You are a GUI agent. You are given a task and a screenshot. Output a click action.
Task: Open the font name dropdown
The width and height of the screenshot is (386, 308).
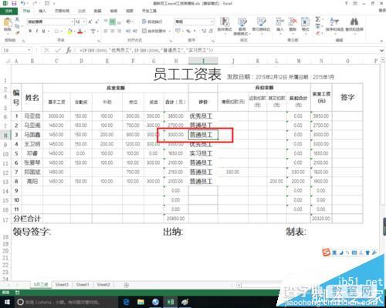coord(72,22)
